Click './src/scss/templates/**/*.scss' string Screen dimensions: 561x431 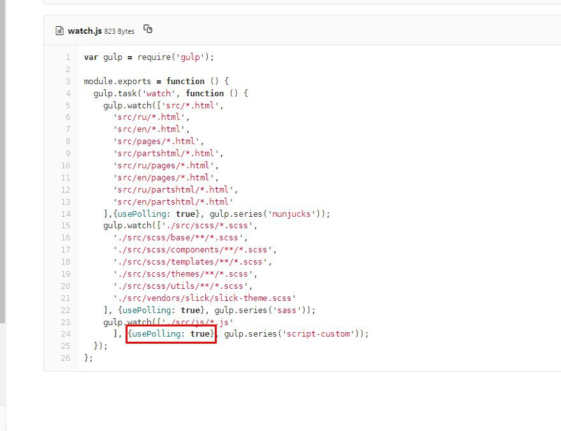(189, 262)
